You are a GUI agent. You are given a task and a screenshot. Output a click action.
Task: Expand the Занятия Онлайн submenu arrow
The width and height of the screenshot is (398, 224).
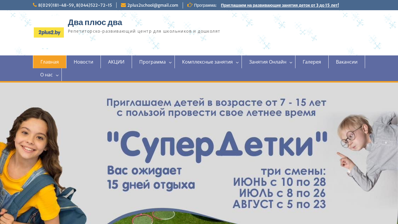pos(291,62)
